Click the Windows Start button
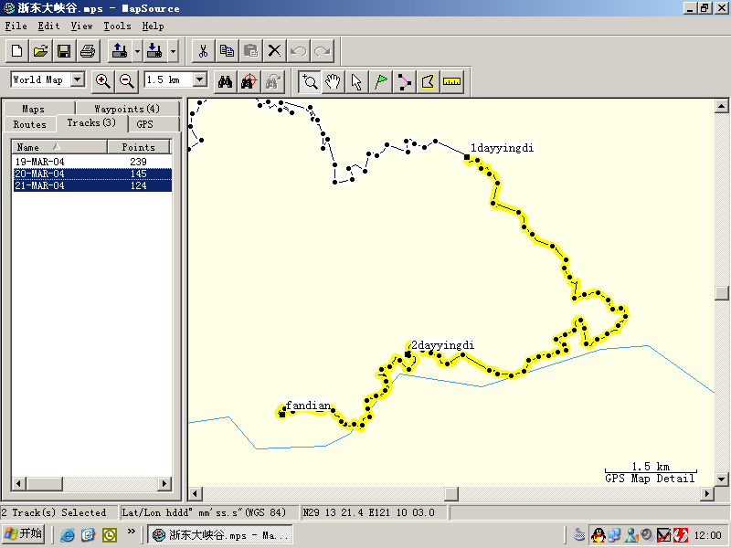The width and height of the screenshot is (731, 548). pyautogui.click(x=25, y=534)
